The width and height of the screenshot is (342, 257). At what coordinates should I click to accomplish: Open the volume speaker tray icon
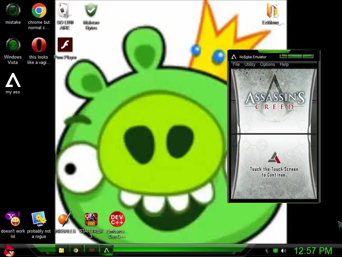pyautogui.click(x=284, y=251)
